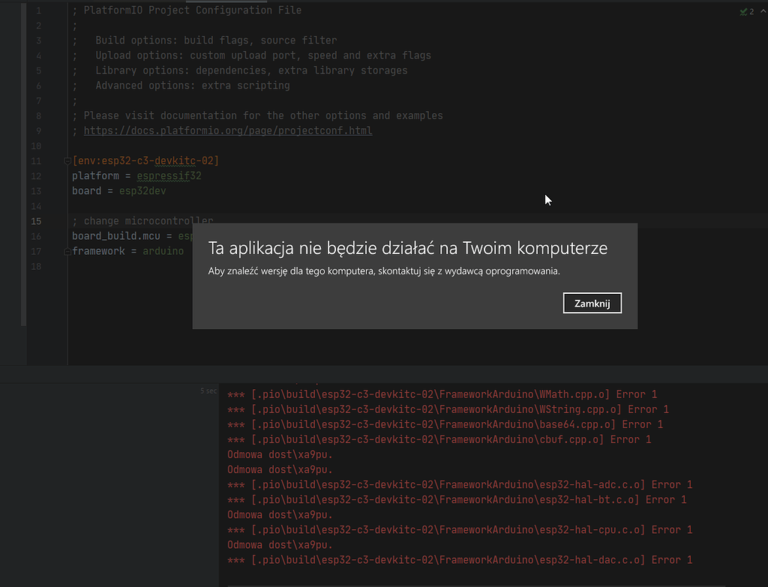Viewport: 768px width, 587px height.
Task: Click line number 11 in the gutter
Action: 36,161
